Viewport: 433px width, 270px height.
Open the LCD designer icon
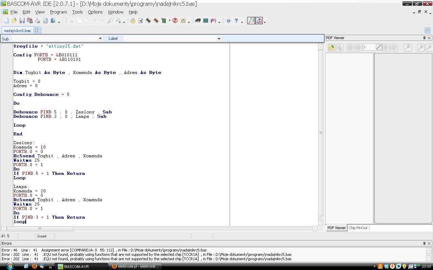tap(206, 21)
